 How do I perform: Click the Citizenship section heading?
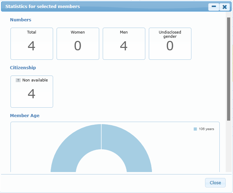23,68
